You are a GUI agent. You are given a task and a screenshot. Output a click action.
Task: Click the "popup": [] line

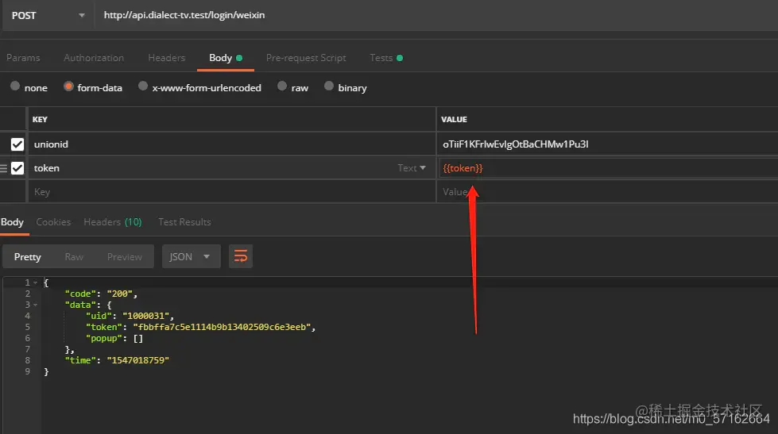pos(114,338)
